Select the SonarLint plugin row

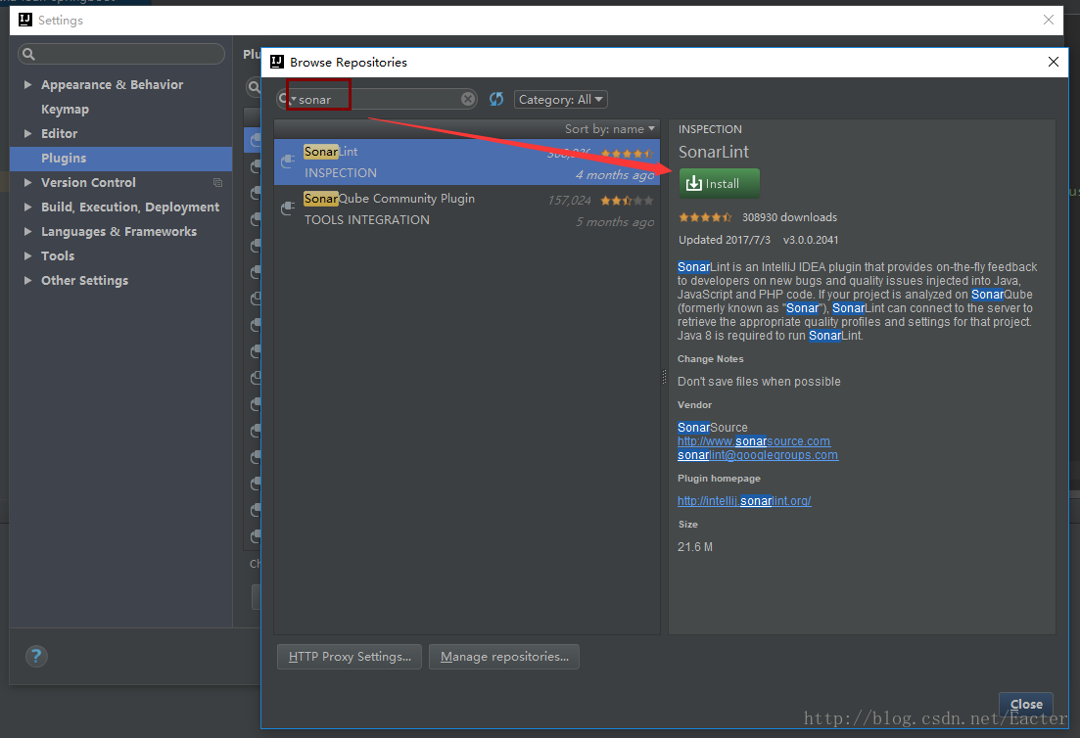pyautogui.click(x=466, y=161)
